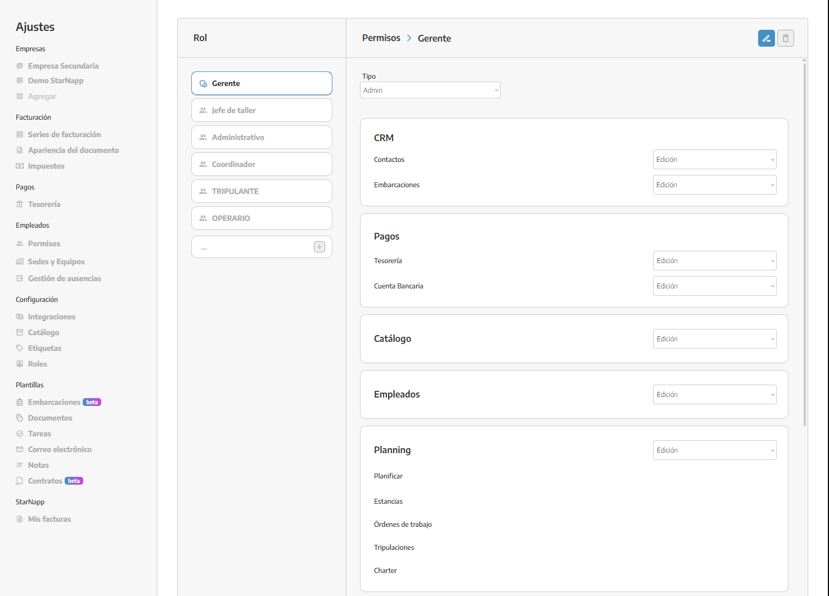Screen dimensions: 829x596
Task: Open the Tipo dropdown showing Admin
Action: click(430, 90)
